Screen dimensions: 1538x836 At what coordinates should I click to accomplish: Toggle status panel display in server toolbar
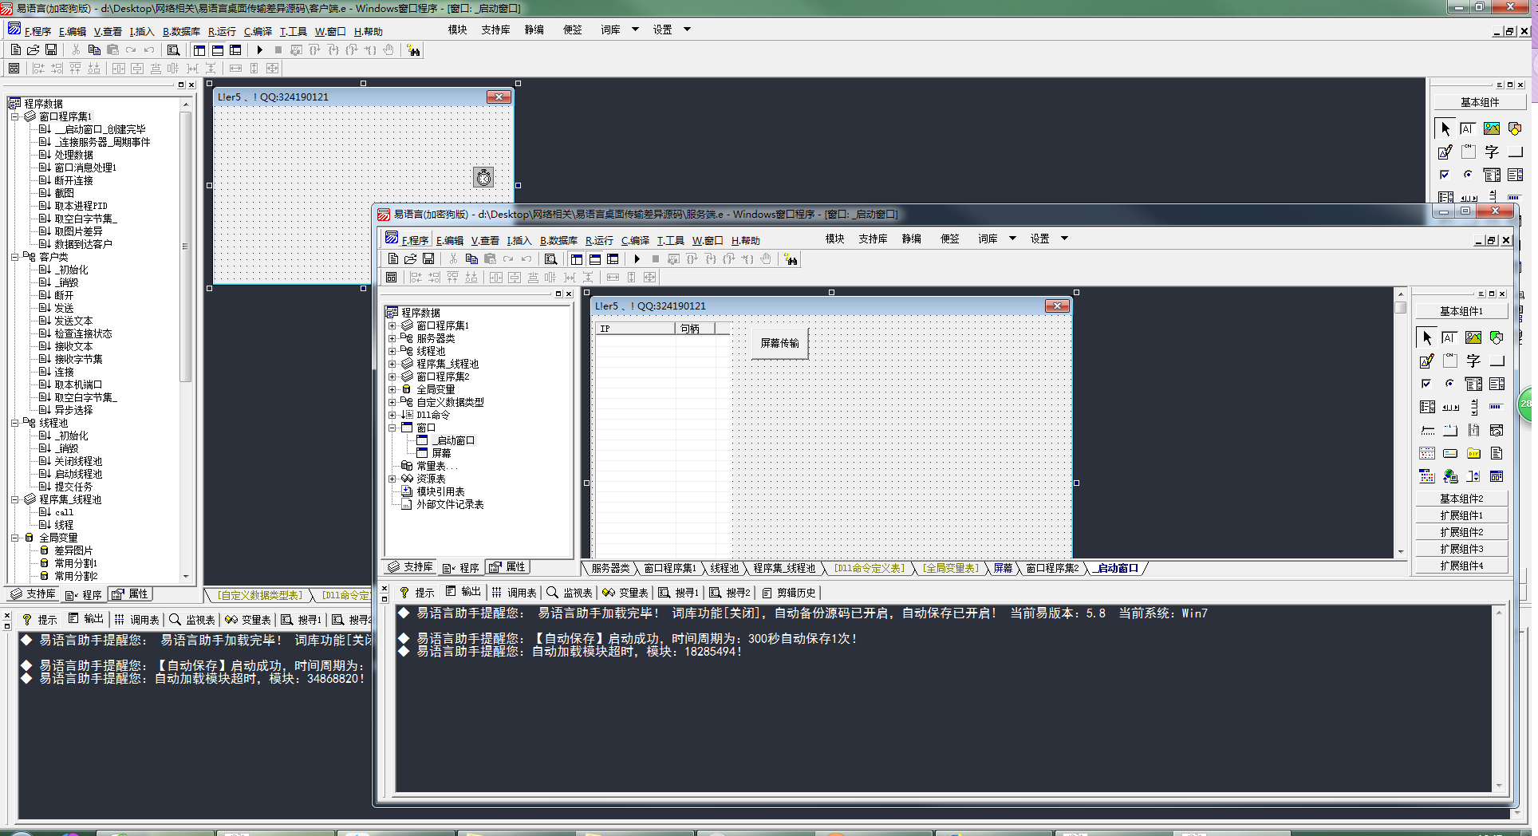(x=595, y=259)
